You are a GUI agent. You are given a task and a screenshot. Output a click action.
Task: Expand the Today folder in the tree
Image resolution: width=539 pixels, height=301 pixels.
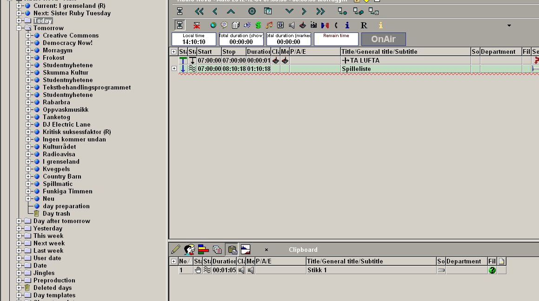click(x=19, y=20)
